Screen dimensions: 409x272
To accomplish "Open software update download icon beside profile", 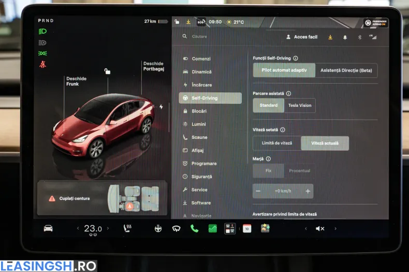I will click(330, 37).
